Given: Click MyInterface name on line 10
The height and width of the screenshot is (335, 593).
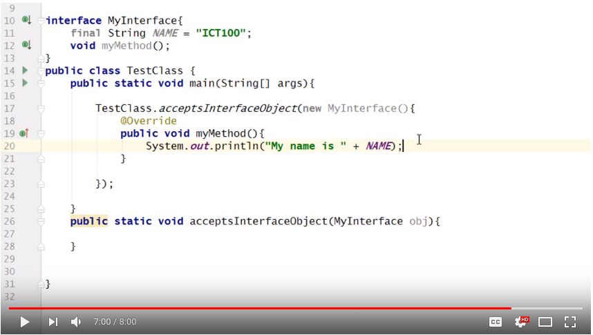Looking at the screenshot, I should [x=142, y=21].
